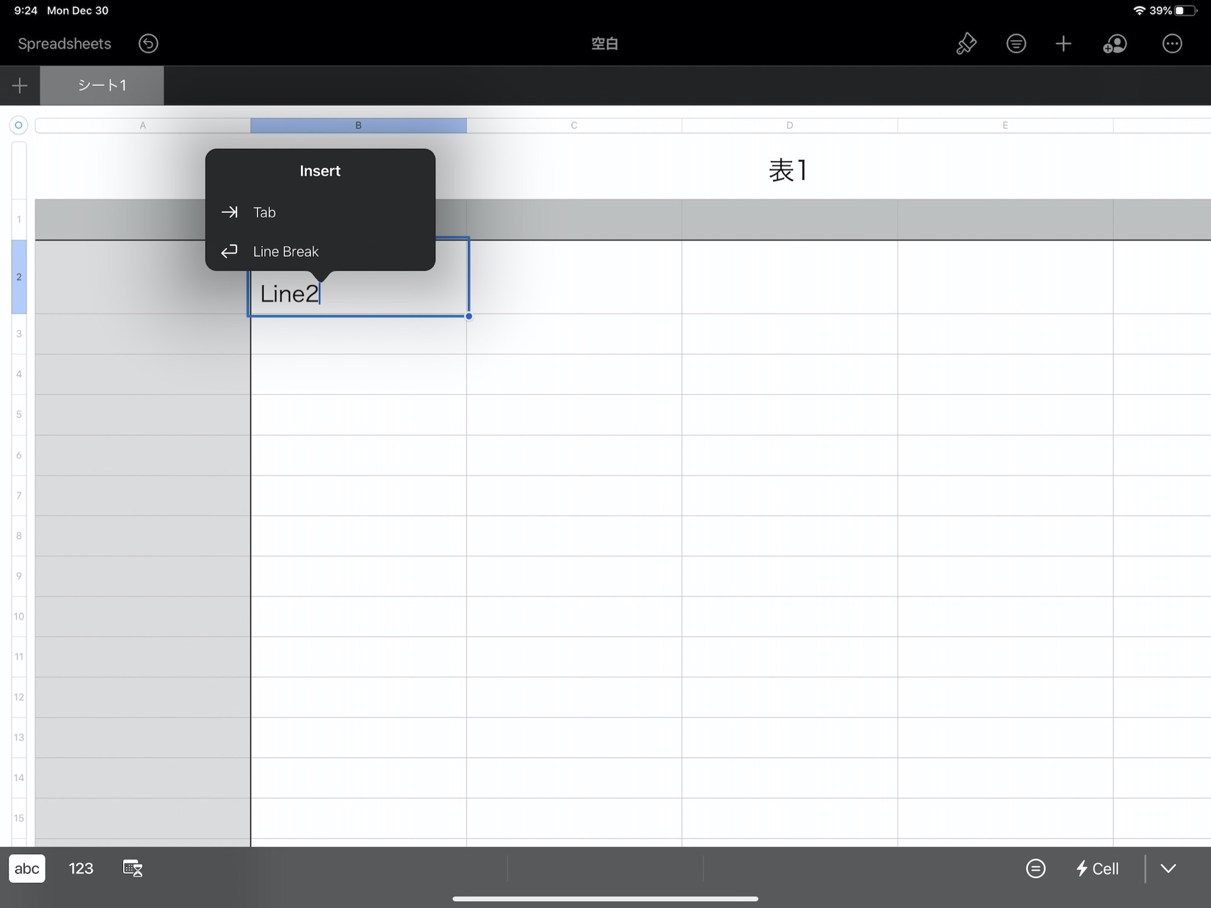Tap column B header selector

coord(358,124)
